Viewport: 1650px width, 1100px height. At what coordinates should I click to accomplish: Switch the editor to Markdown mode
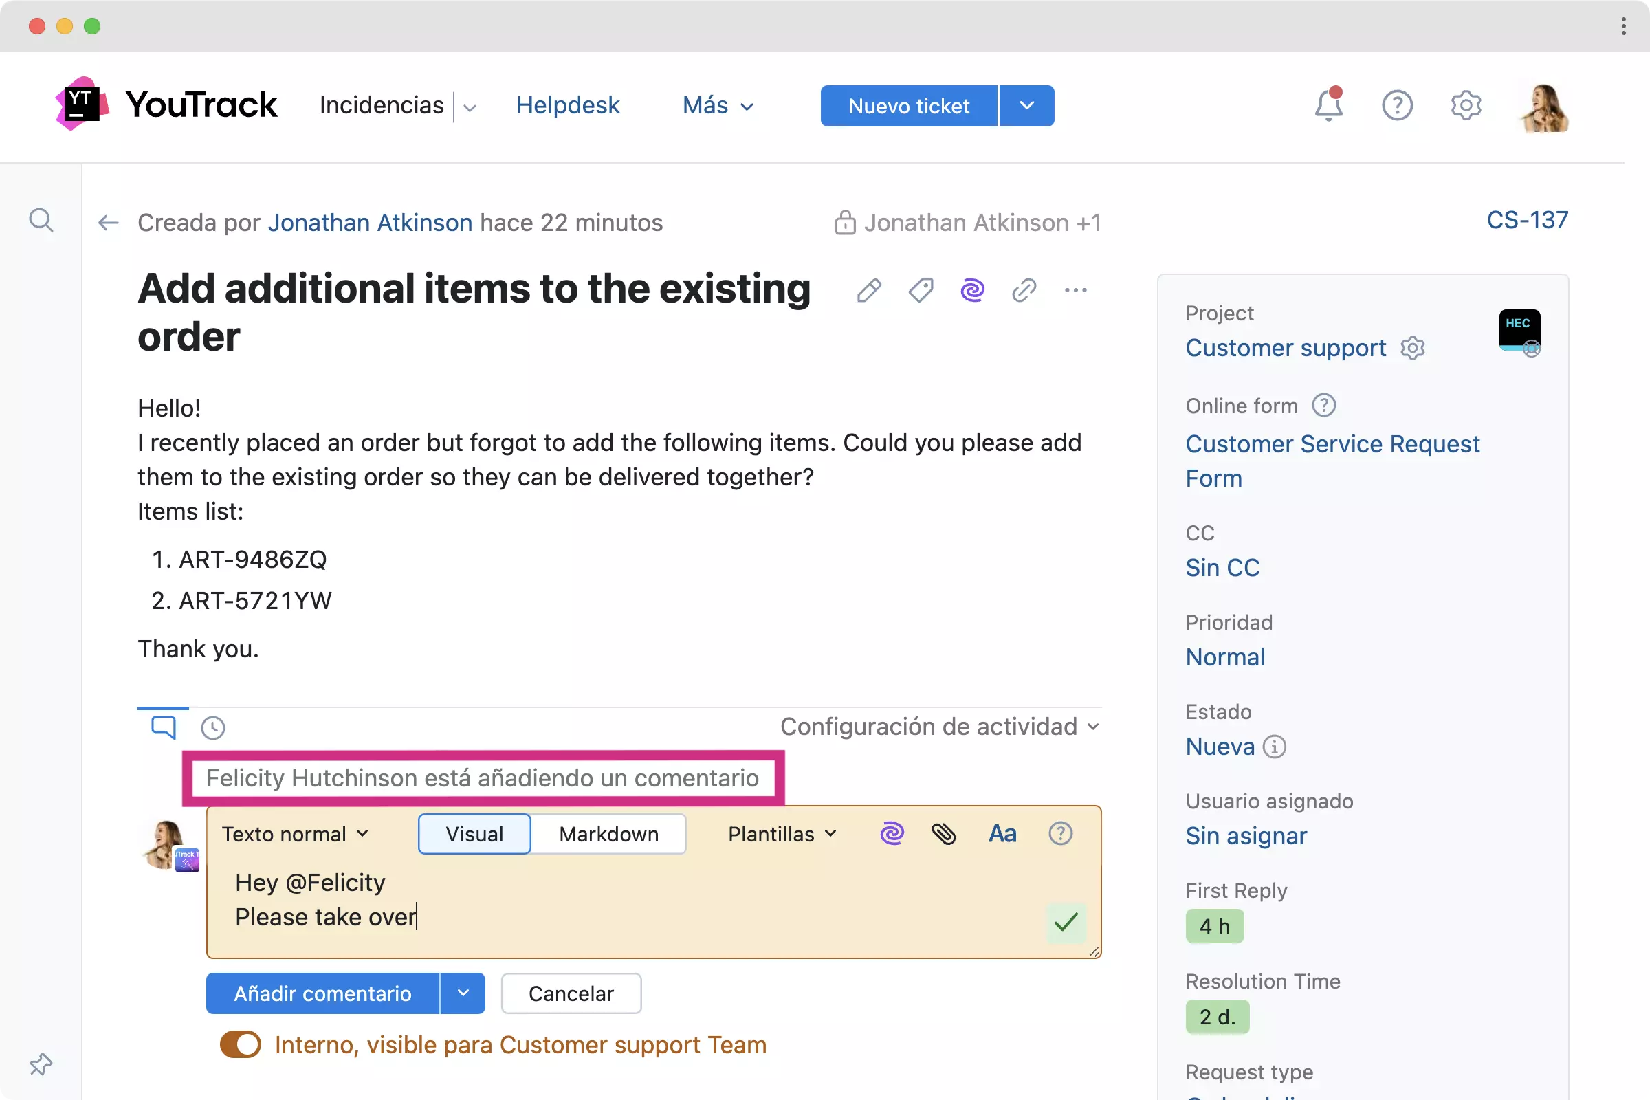click(608, 833)
